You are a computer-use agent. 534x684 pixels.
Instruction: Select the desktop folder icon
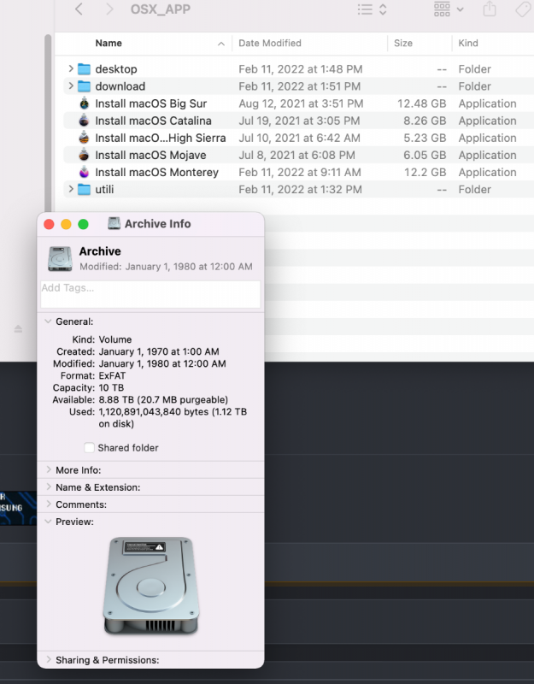(84, 69)
